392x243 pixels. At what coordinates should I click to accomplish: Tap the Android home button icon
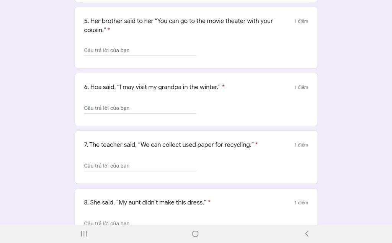[x=195, y=234]
